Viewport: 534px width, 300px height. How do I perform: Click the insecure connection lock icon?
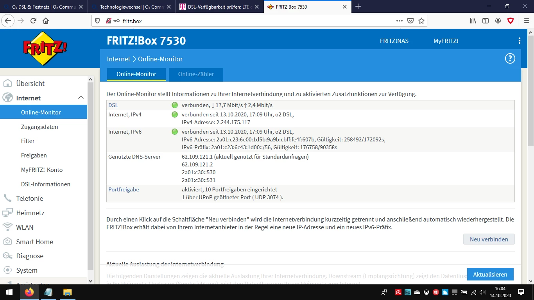coord(108,21)
